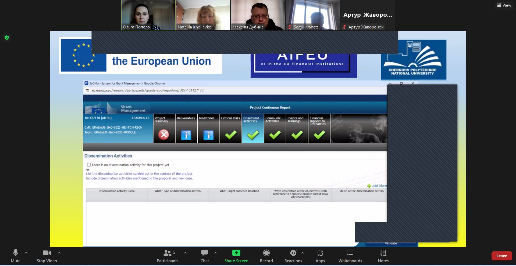Mute the microphone
Image resolution: width=516 pixels, height=266 pixels.
click(16, 256)
